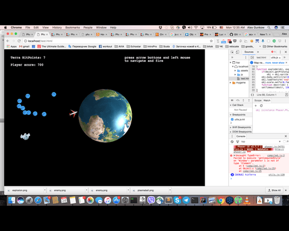The width and height of the screenshot is (289, 231).
Task: Open the Chrome three-dot menu
Action: point(285,41)
